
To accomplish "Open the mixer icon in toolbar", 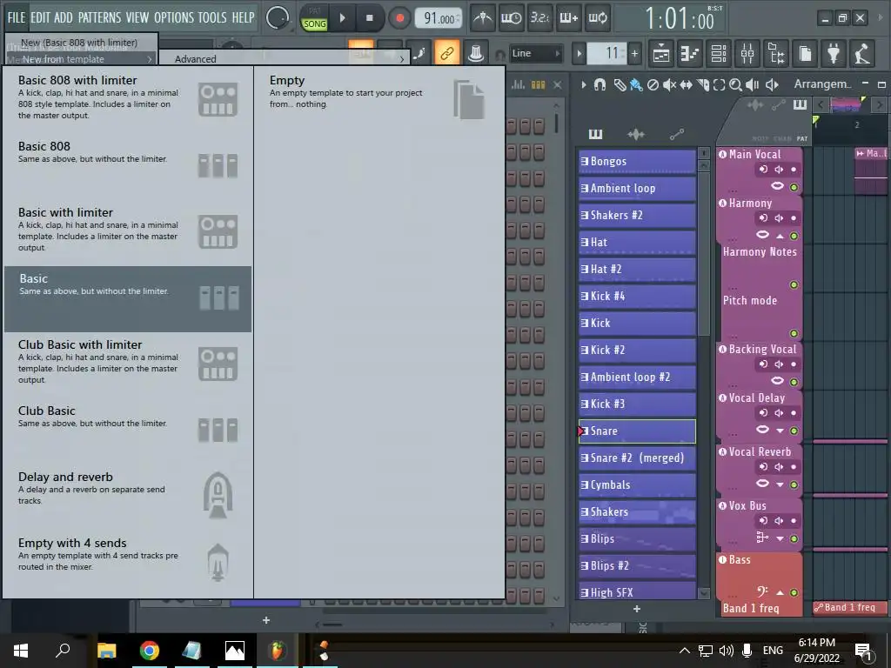I will (747, 53).
